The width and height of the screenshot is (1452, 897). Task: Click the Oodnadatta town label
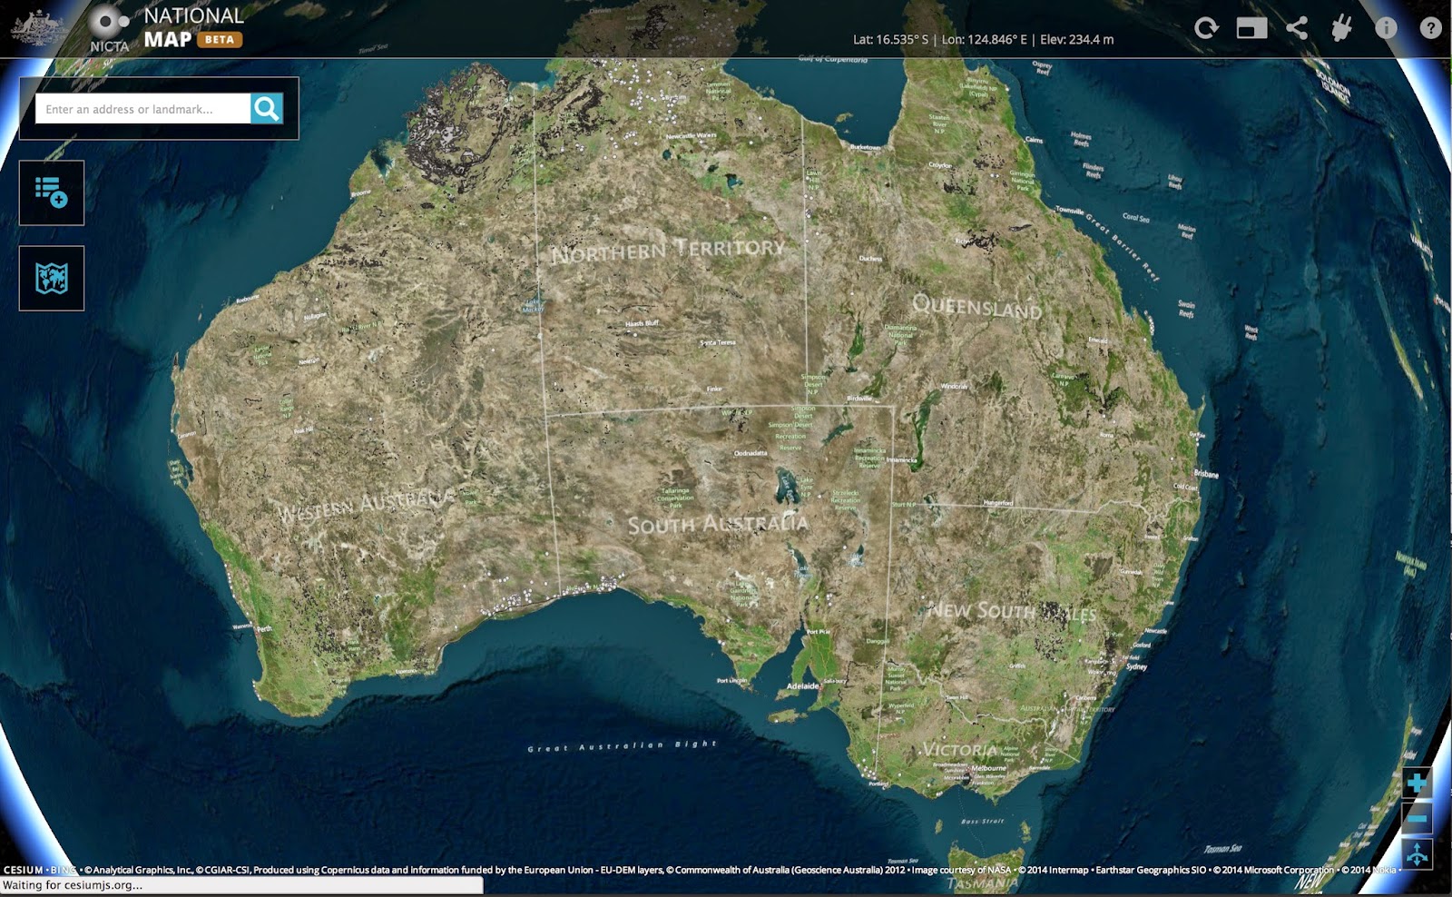pyautogui.click(x=751, y=453)
